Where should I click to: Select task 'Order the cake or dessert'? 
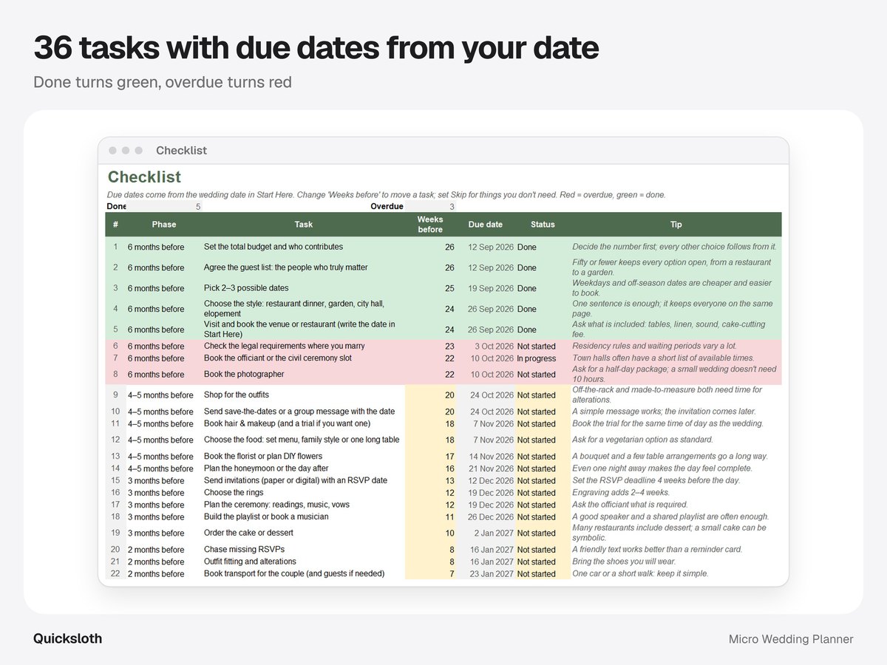pyautogui.click(x=248, y=533)
